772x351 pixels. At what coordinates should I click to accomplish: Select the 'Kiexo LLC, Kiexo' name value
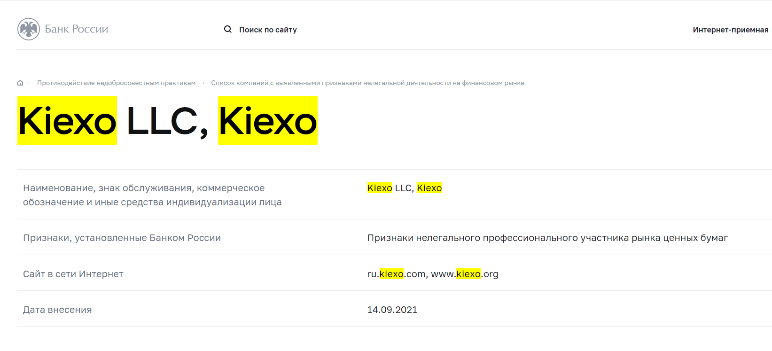click(x=405, y=188)
